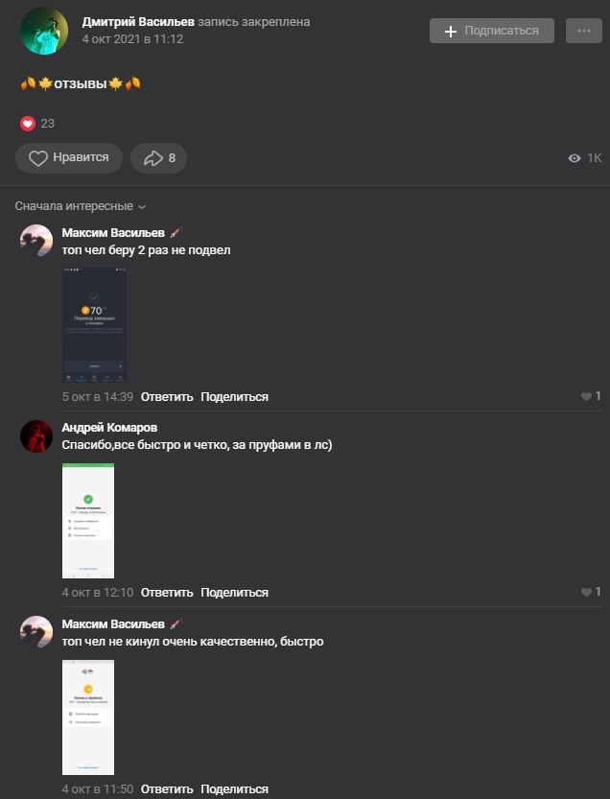Viewport: 610px width, 799px height.
Task: Reply to the 5 окт 14:39 comment
Action: coord(167,397)
